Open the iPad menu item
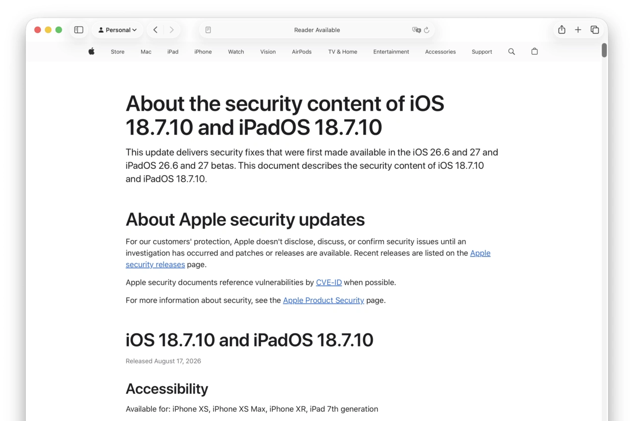 (173, 52)
